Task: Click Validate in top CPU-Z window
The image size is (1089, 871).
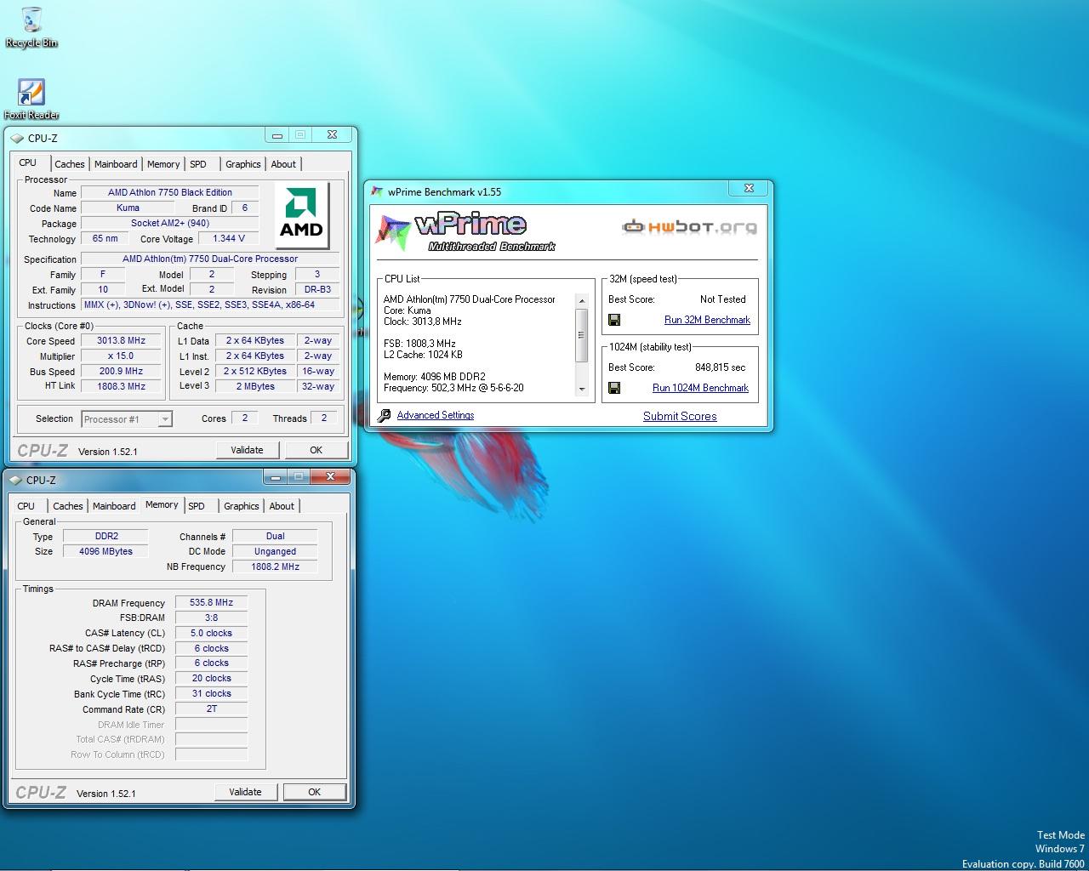Action: tap(247, 450)
